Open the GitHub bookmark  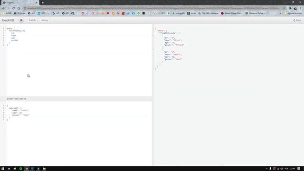pyautogui.click(x=73, y=13)
